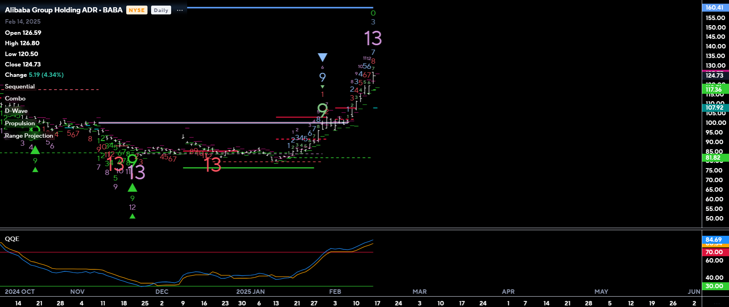Image resolution: width=729 pixels, height=307 pixels.
Task: Click the NYSE exchange badge
Action: click(x=137, y=10)
